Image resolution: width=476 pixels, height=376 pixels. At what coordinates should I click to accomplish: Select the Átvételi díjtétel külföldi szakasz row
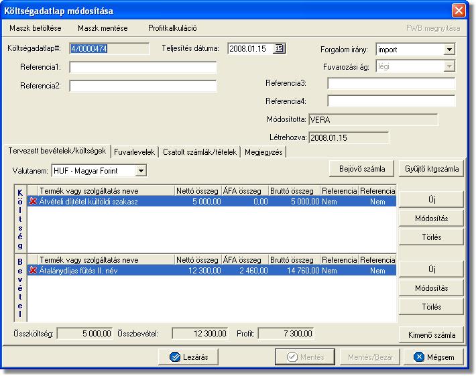(212, 201)
